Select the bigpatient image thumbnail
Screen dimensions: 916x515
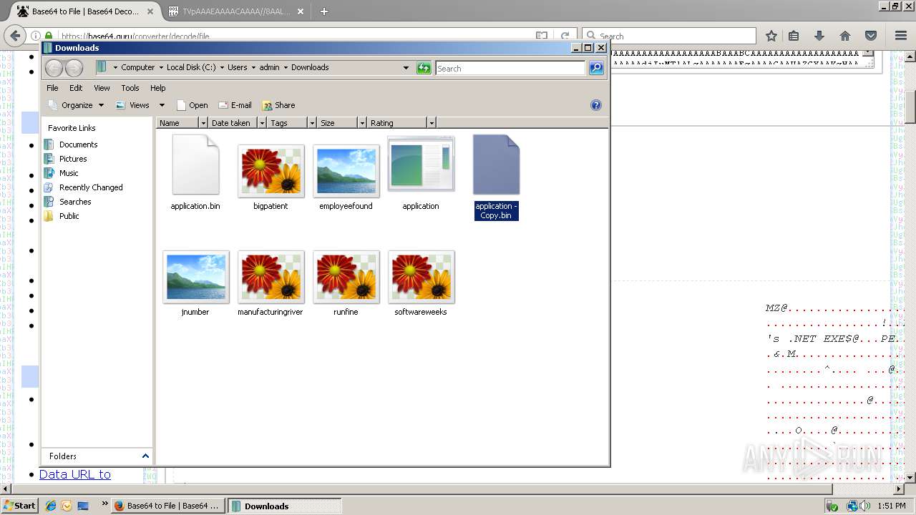click(271, 171)
